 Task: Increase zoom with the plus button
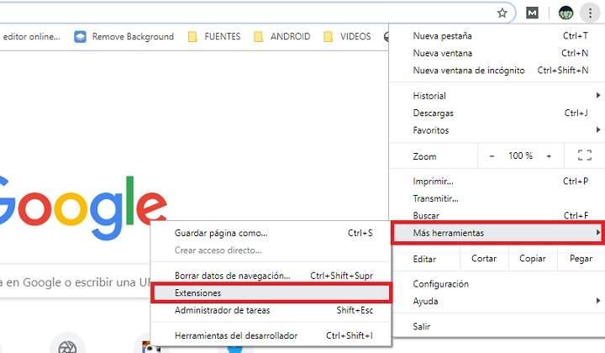(549, 156)
